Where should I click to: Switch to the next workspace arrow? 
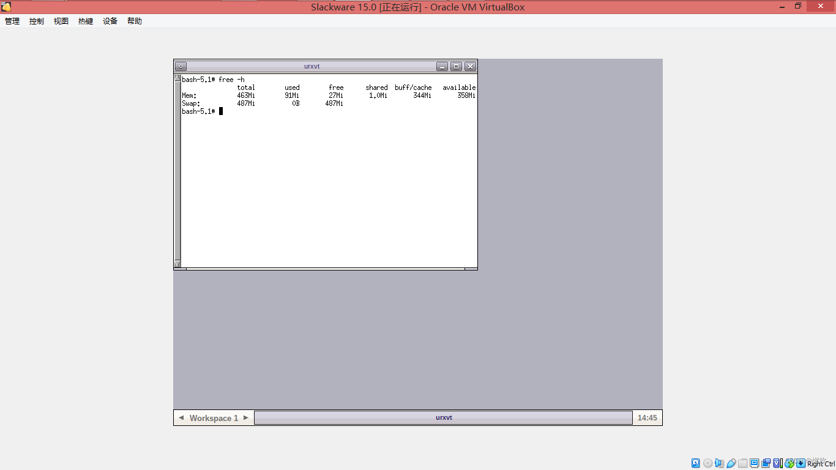246,418
